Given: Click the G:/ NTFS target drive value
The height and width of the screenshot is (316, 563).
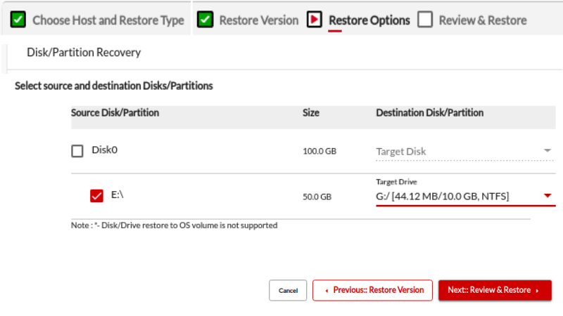Looking at the screenshot, I should (x=442, y=196).
